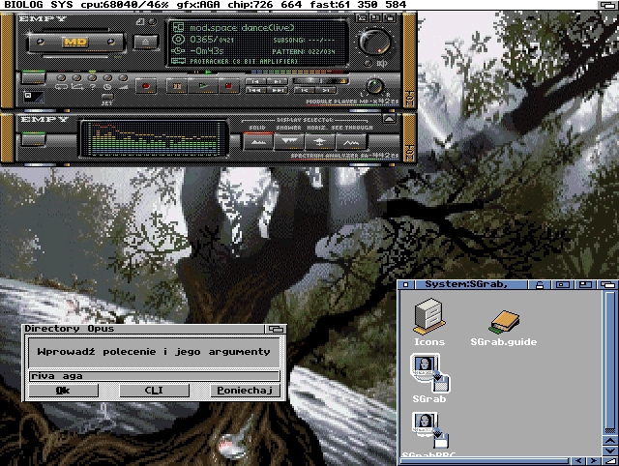Click the power button on spectrum analyzer
619x466 pixels.
pos(33,139)
